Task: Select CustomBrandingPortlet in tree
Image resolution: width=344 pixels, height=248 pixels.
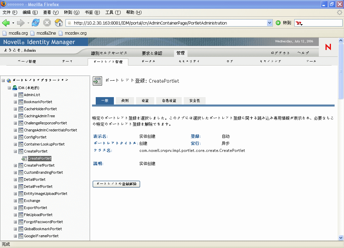Action: click(x=43, y=172)
